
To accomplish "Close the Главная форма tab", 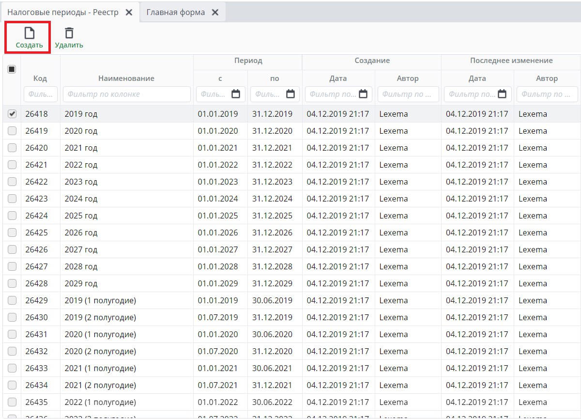I will (215, 13).
